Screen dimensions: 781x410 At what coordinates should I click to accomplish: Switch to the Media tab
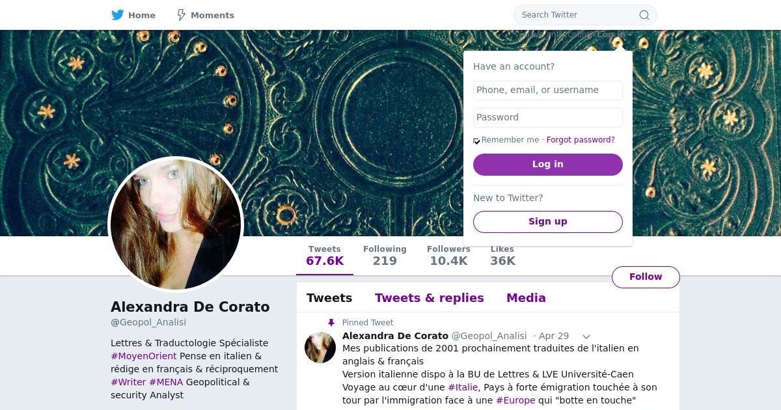pos(526,298)
